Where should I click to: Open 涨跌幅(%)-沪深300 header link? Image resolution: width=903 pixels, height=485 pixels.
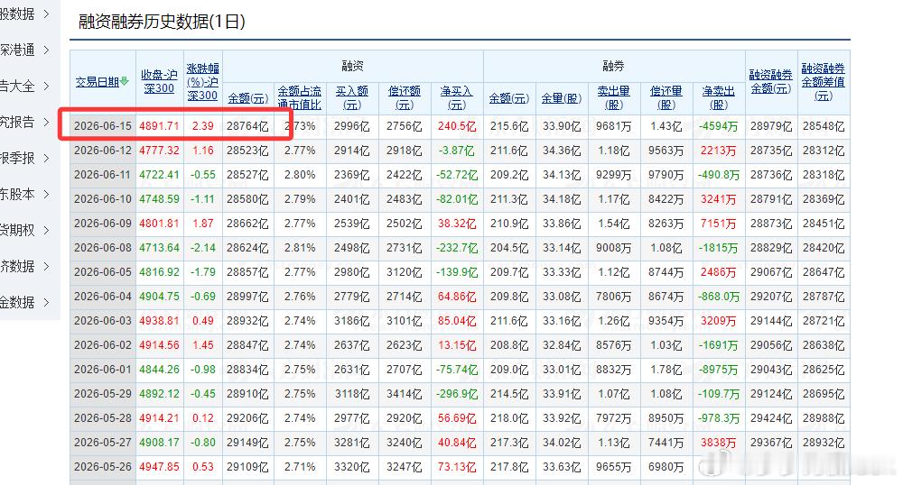click(202, 82)
